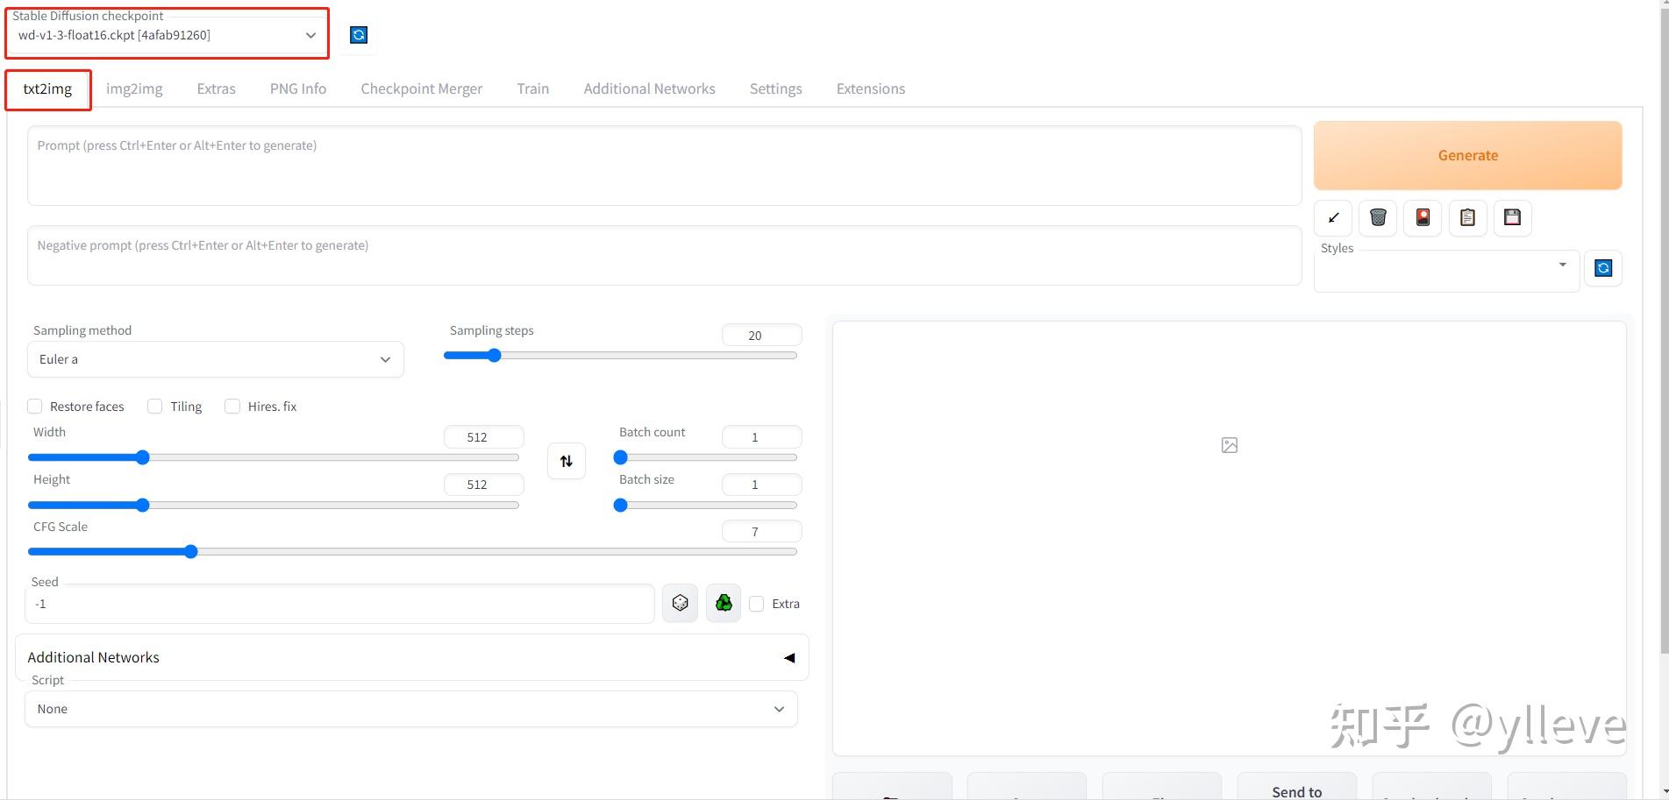The image size is (1669, 800).
Task: Expand the Additional Networks section
Action: (412, 657)
